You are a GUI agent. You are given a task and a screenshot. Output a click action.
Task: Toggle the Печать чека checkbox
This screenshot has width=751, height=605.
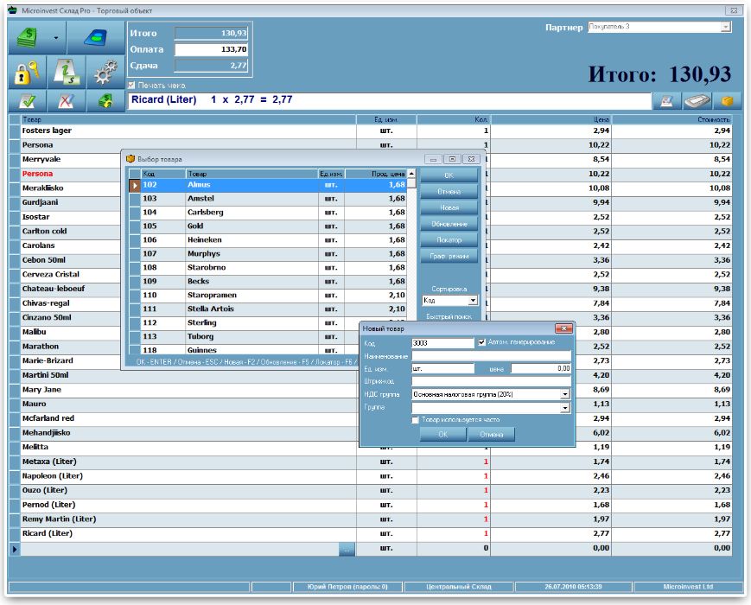pos(131,86)
